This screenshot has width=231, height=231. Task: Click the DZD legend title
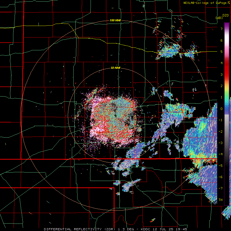226,15
